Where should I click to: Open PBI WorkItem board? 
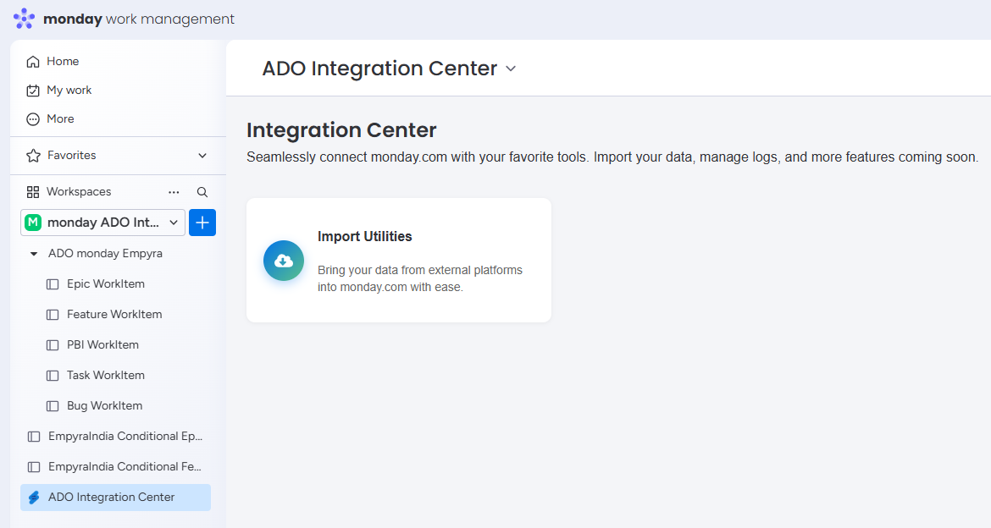coord(102,345)
